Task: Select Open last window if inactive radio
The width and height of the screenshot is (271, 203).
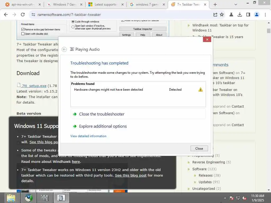Action: pyautogui.click(x=73, y=27)
